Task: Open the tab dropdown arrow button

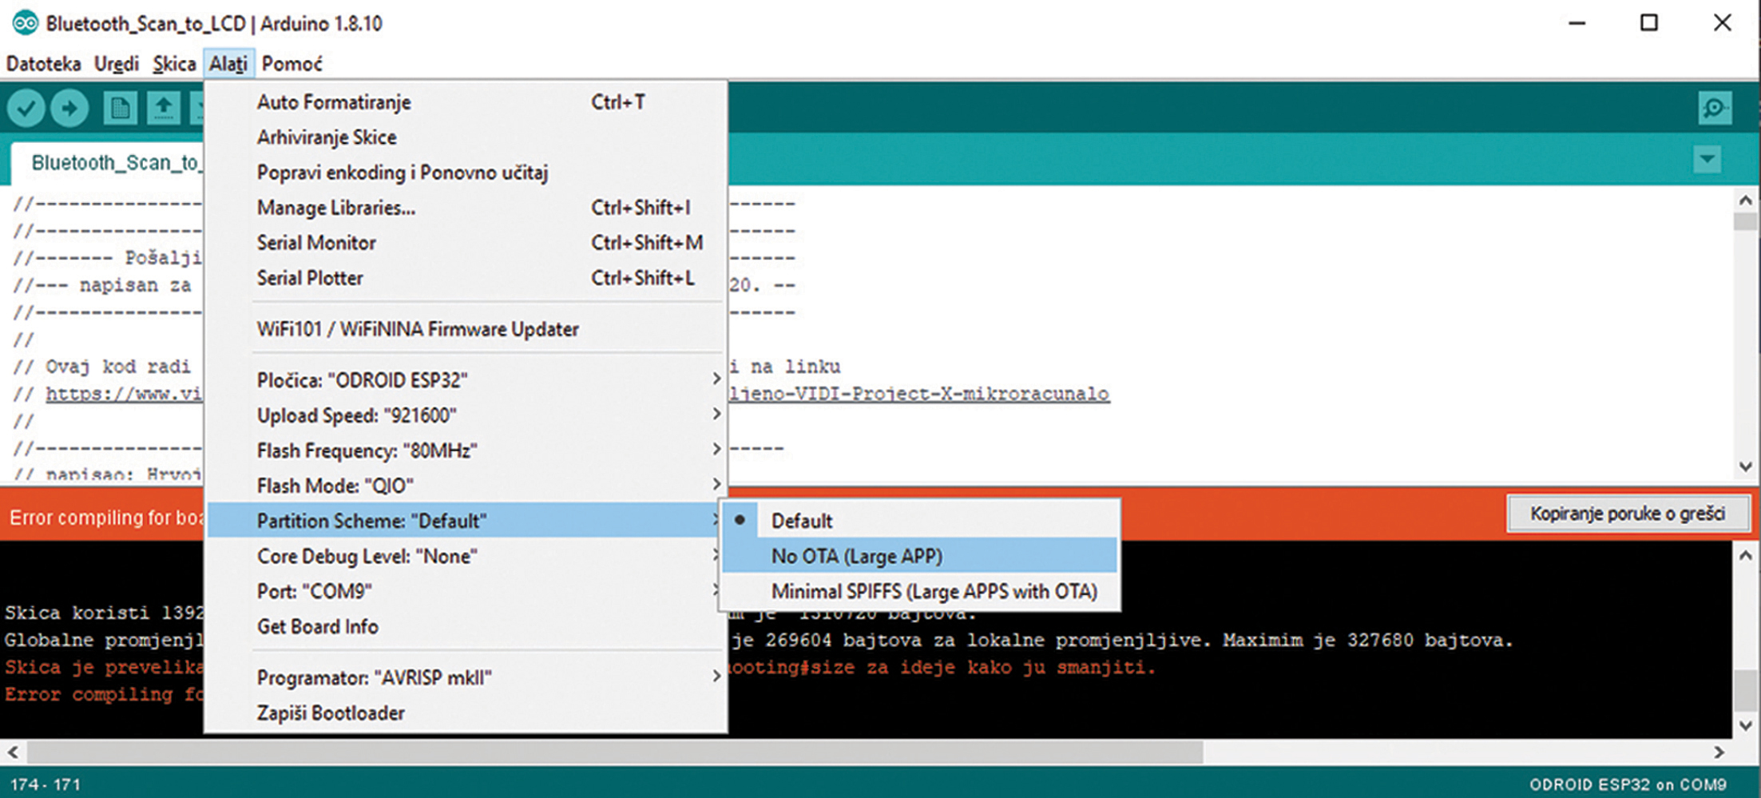Action: 1707,159
